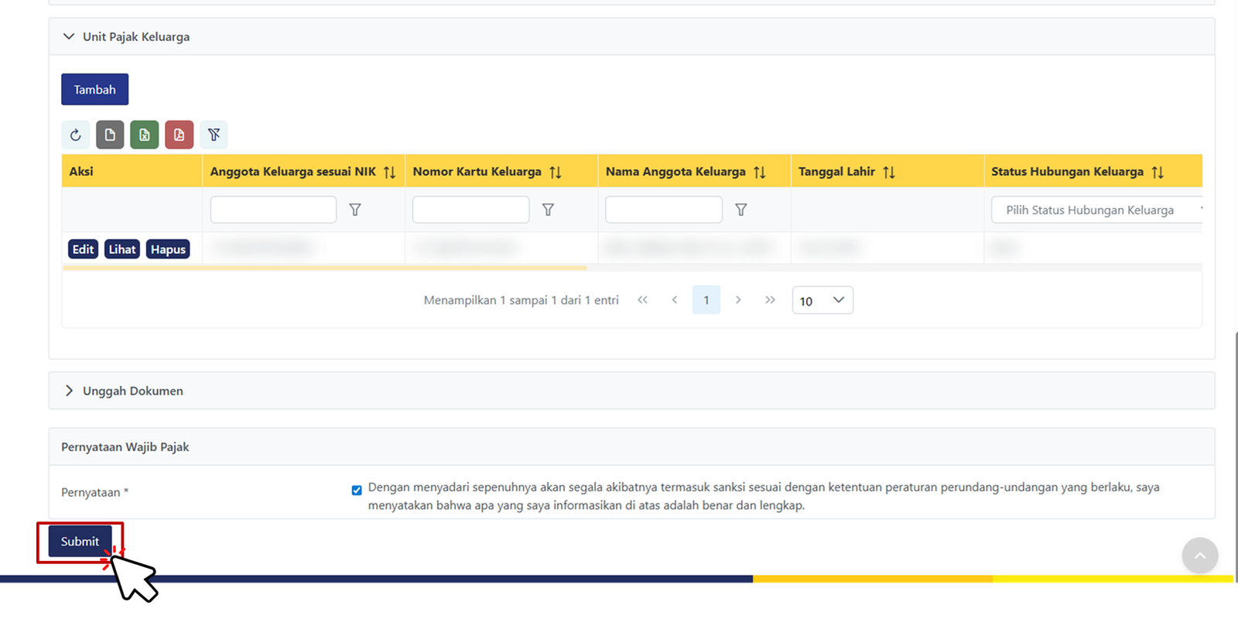This screenshot has height=636, width=1238.
Task: Expand the Unggah Dokumen section
Action: tap(69, 391)
